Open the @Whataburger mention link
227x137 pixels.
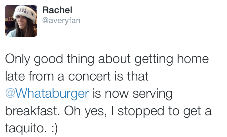coord(47,93)
